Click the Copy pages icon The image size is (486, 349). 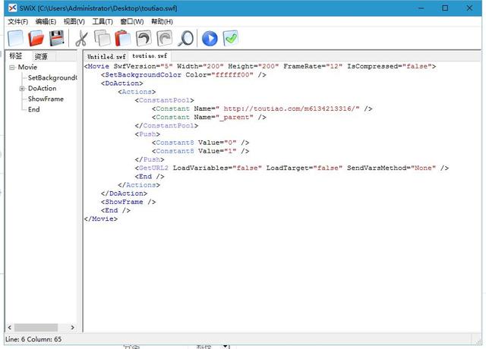(x=103, y=38)
